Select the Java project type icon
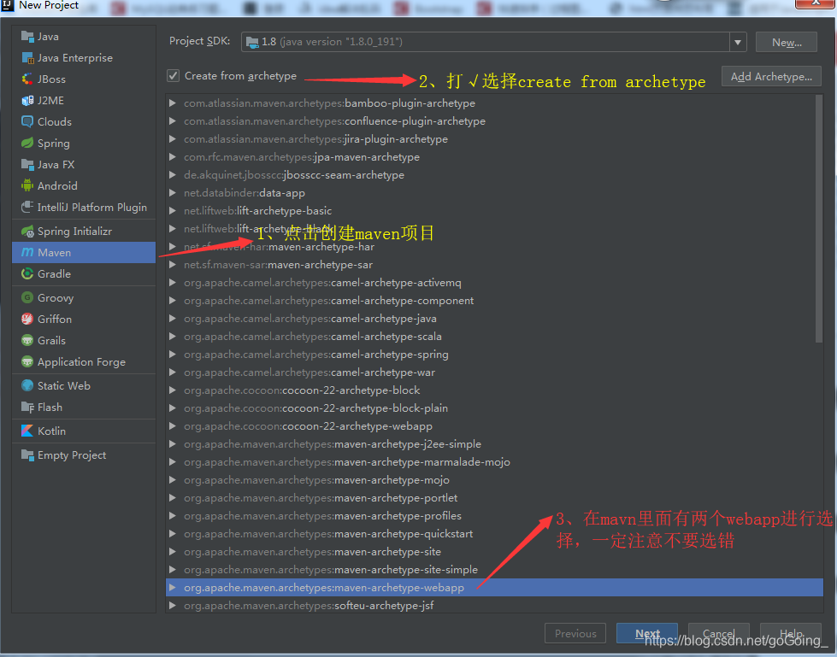This screenshot has width=837, height=657. tap(27, 36)
